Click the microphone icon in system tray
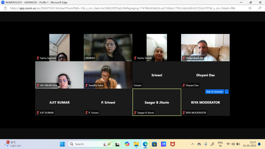 [206, 144]
